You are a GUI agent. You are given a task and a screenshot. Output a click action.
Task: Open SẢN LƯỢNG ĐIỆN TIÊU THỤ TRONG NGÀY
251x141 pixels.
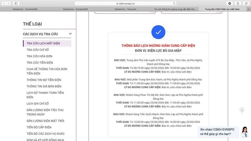tap(45, 112)
